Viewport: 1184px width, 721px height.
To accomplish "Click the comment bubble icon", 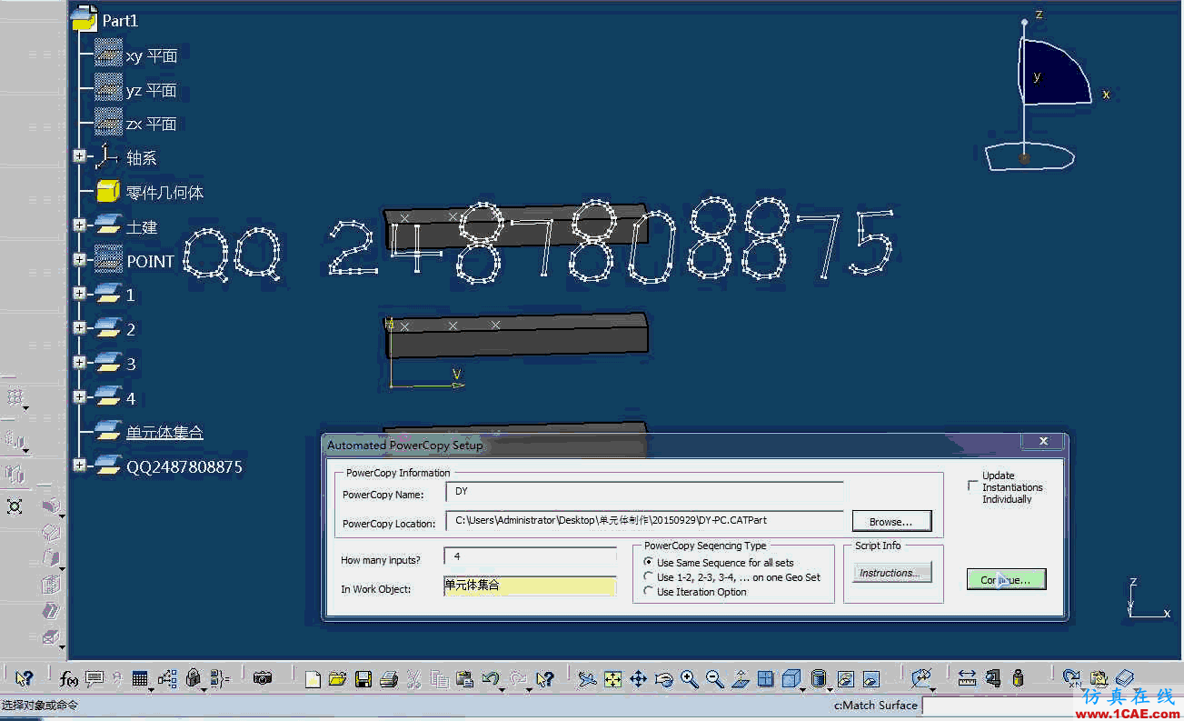I will pos(94,678).
